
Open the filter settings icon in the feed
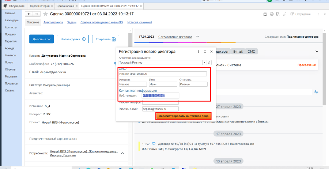point(316,91)
